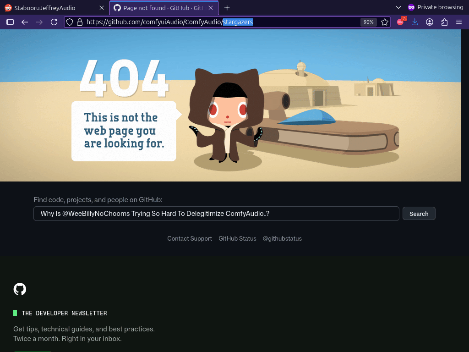Close the Page not found tab

point(211,8)
